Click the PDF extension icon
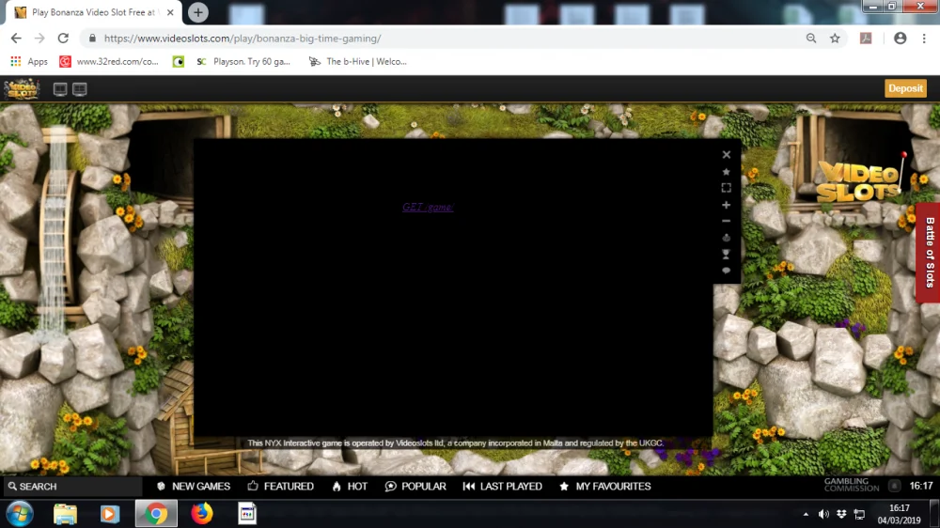This screenshot has width=940, height=528. [x=866, y=39]
